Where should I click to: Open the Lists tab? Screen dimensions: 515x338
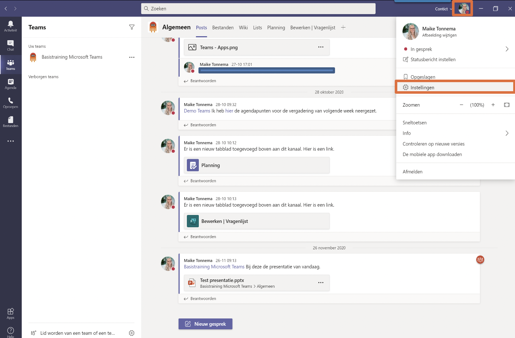coord(257,28)
